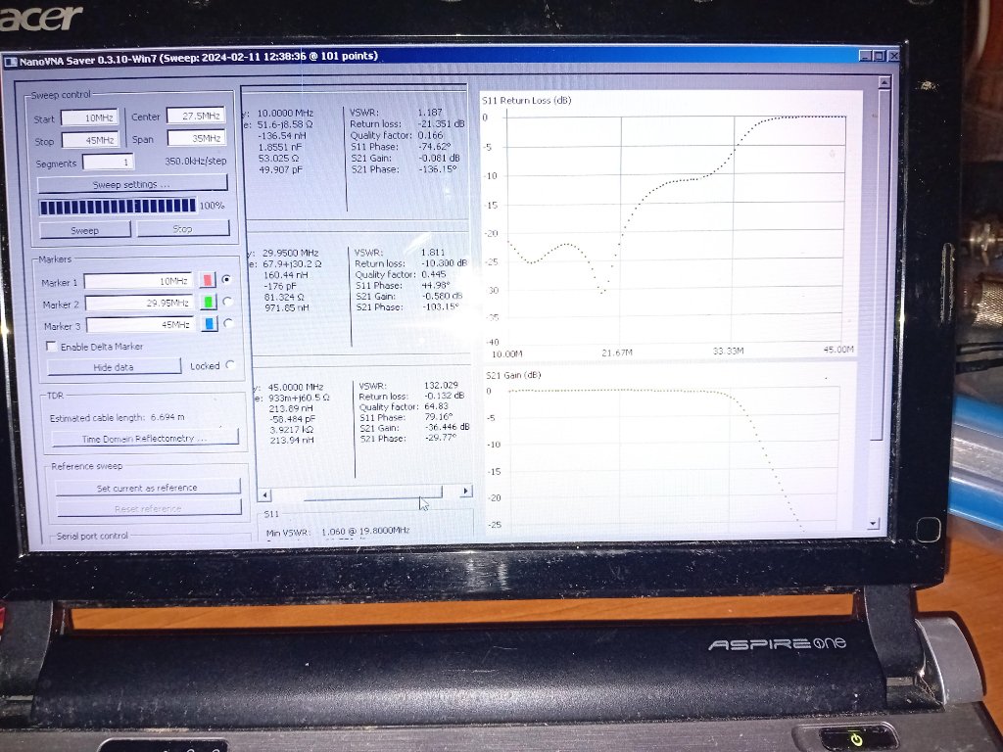Click the Stop frequency input field
Viewport: 1003px width, 752px height.
point(89,140)
